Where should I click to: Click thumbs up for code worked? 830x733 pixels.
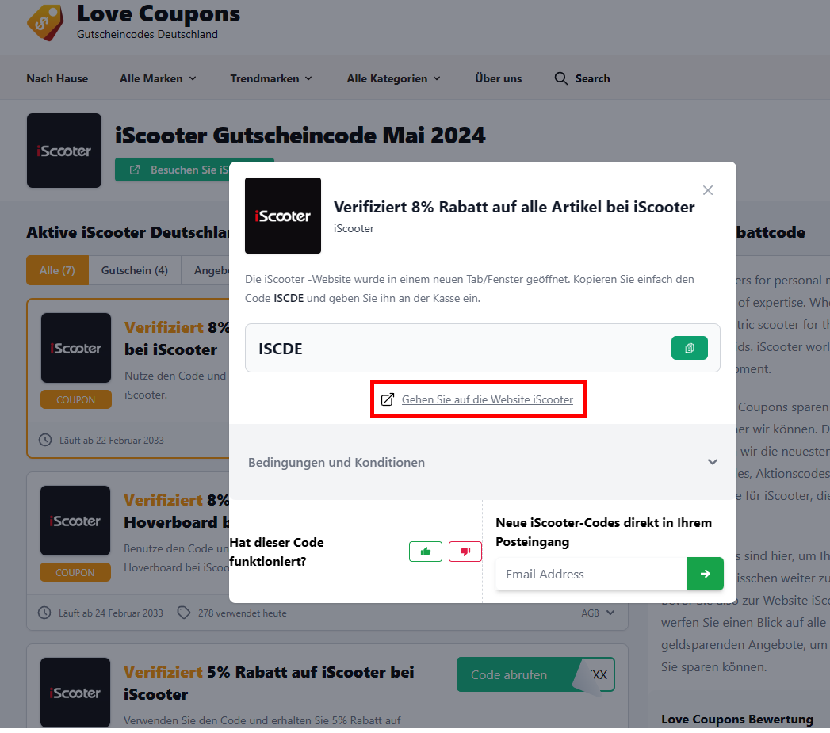point(426,552)
